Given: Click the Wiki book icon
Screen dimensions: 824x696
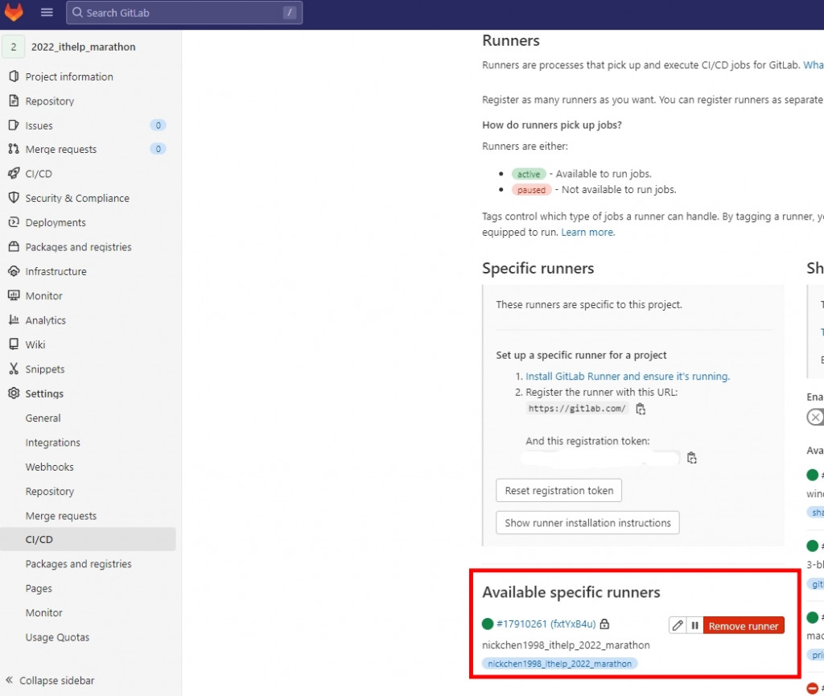Looking at the screenshot, I should pyautogui.click(x=14, y=344).
